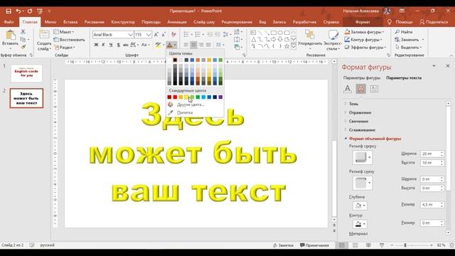Select the right arrow shape in shapes gallery
The height and width of the screenshot is (256, 455).
(x=273, y=40)
